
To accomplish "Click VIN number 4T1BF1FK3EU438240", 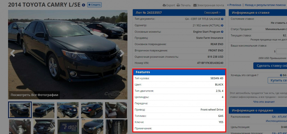I will coord(210,63).
